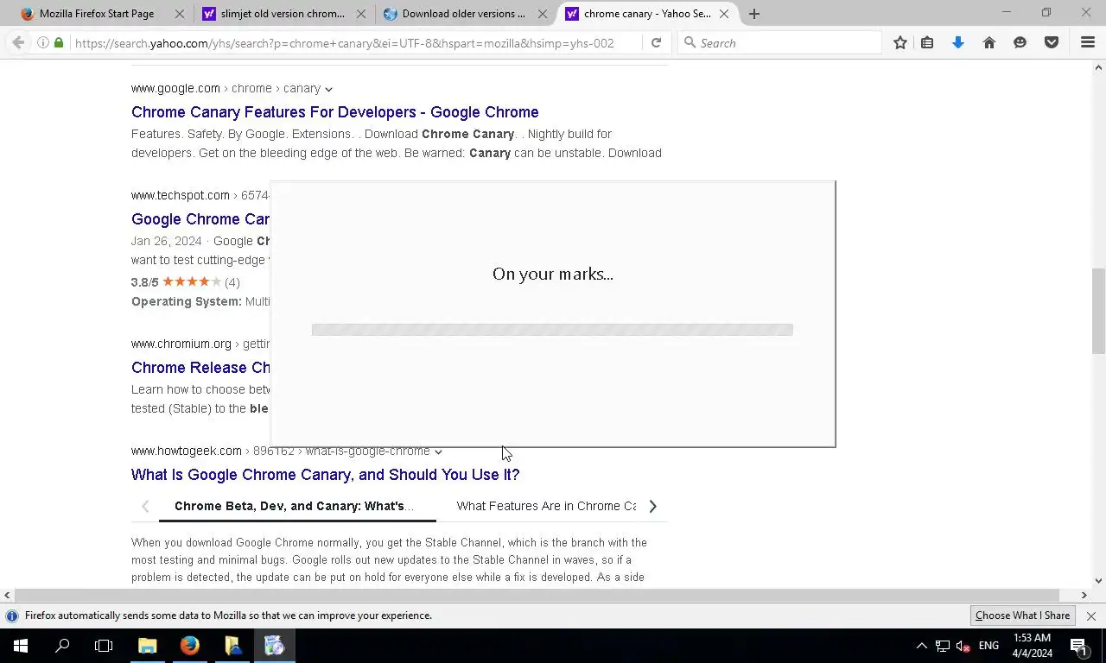Close the Mozilla Firefox Start Page tab
Image resolution: width=1106 pixels, height=663 pixels.
[180, 14]
